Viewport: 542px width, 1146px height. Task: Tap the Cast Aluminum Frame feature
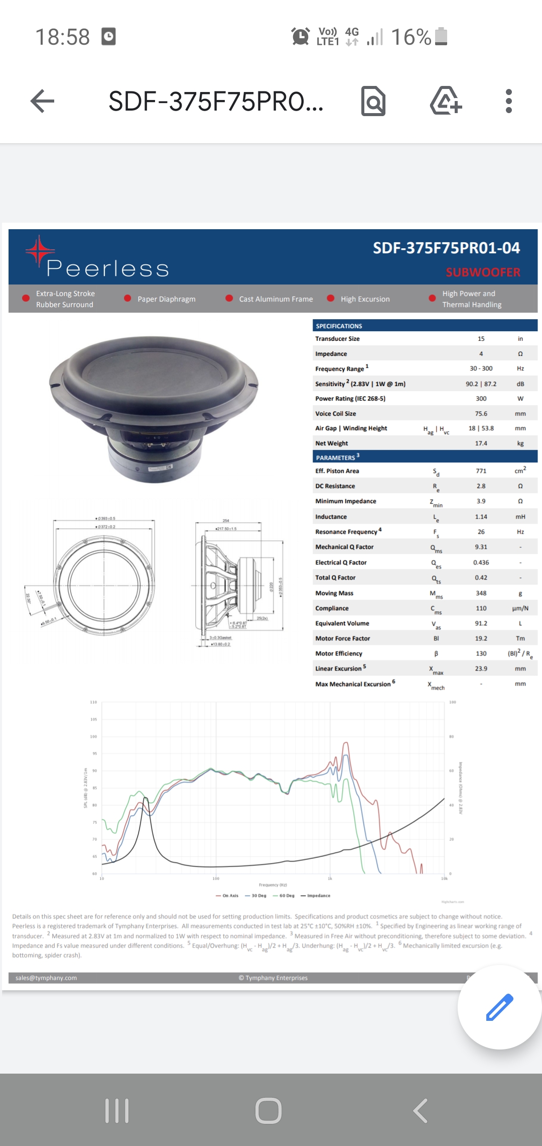coord(276,299)
